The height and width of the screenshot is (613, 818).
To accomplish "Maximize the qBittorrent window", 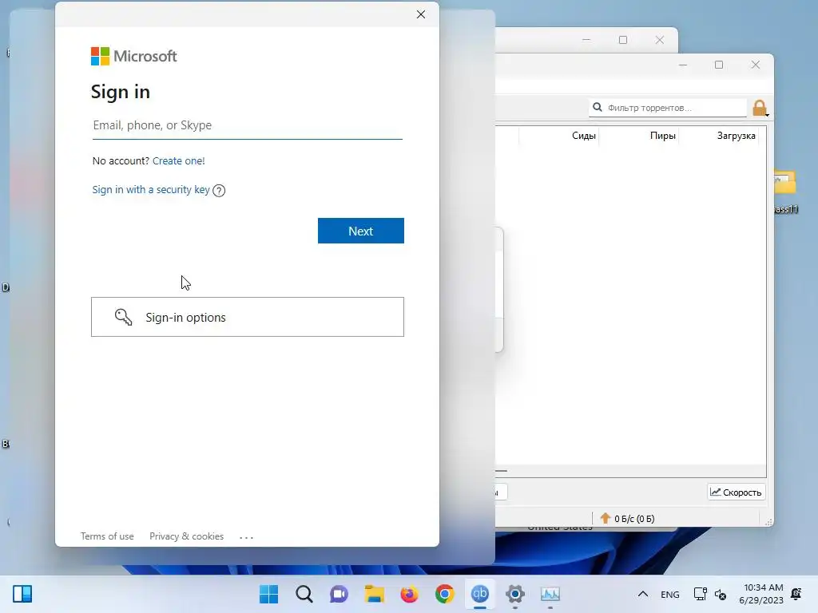I will point(719,65).
